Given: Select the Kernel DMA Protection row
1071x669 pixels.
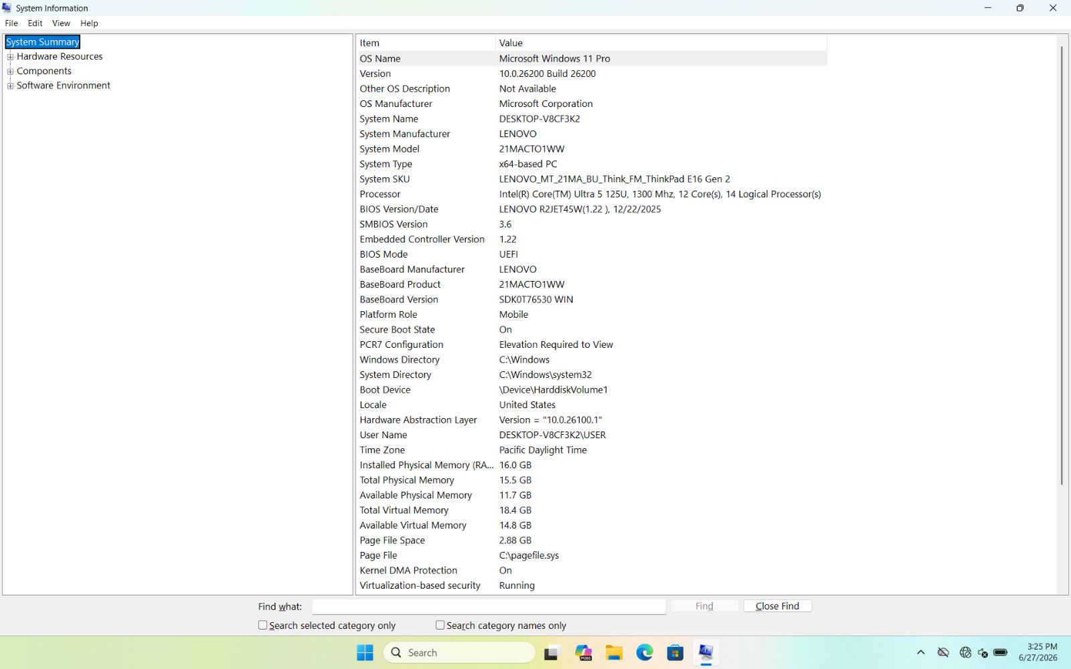Looking at the screenshot, I should coord(592,571).
